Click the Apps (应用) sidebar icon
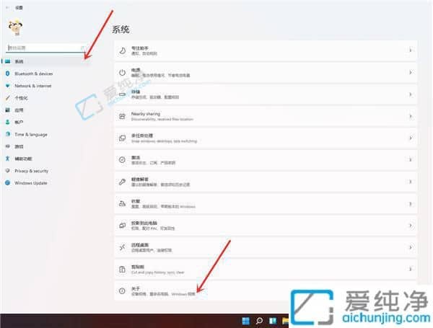 click(x=8, y=110)
